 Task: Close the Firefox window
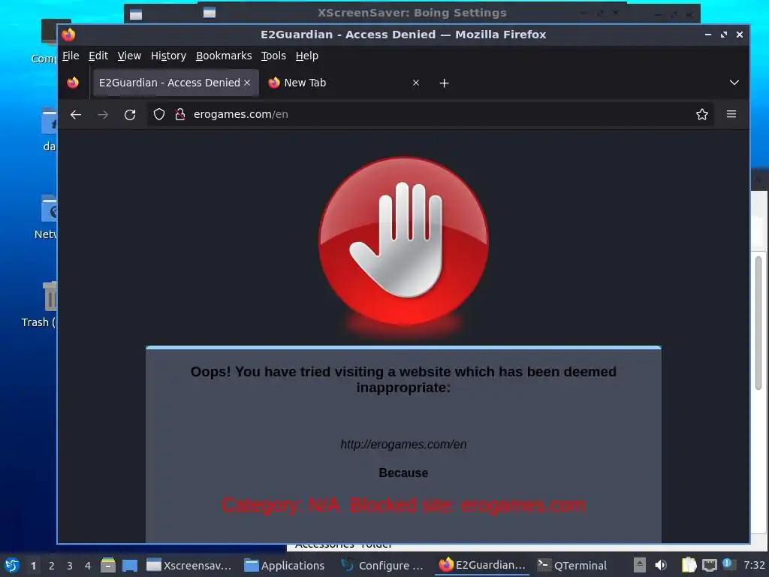[740, 35]
